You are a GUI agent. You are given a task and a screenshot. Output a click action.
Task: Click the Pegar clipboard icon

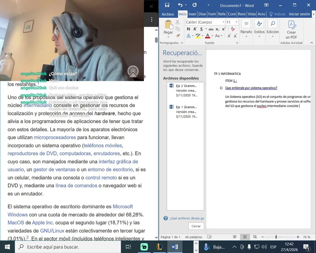(x=169, y=25)
